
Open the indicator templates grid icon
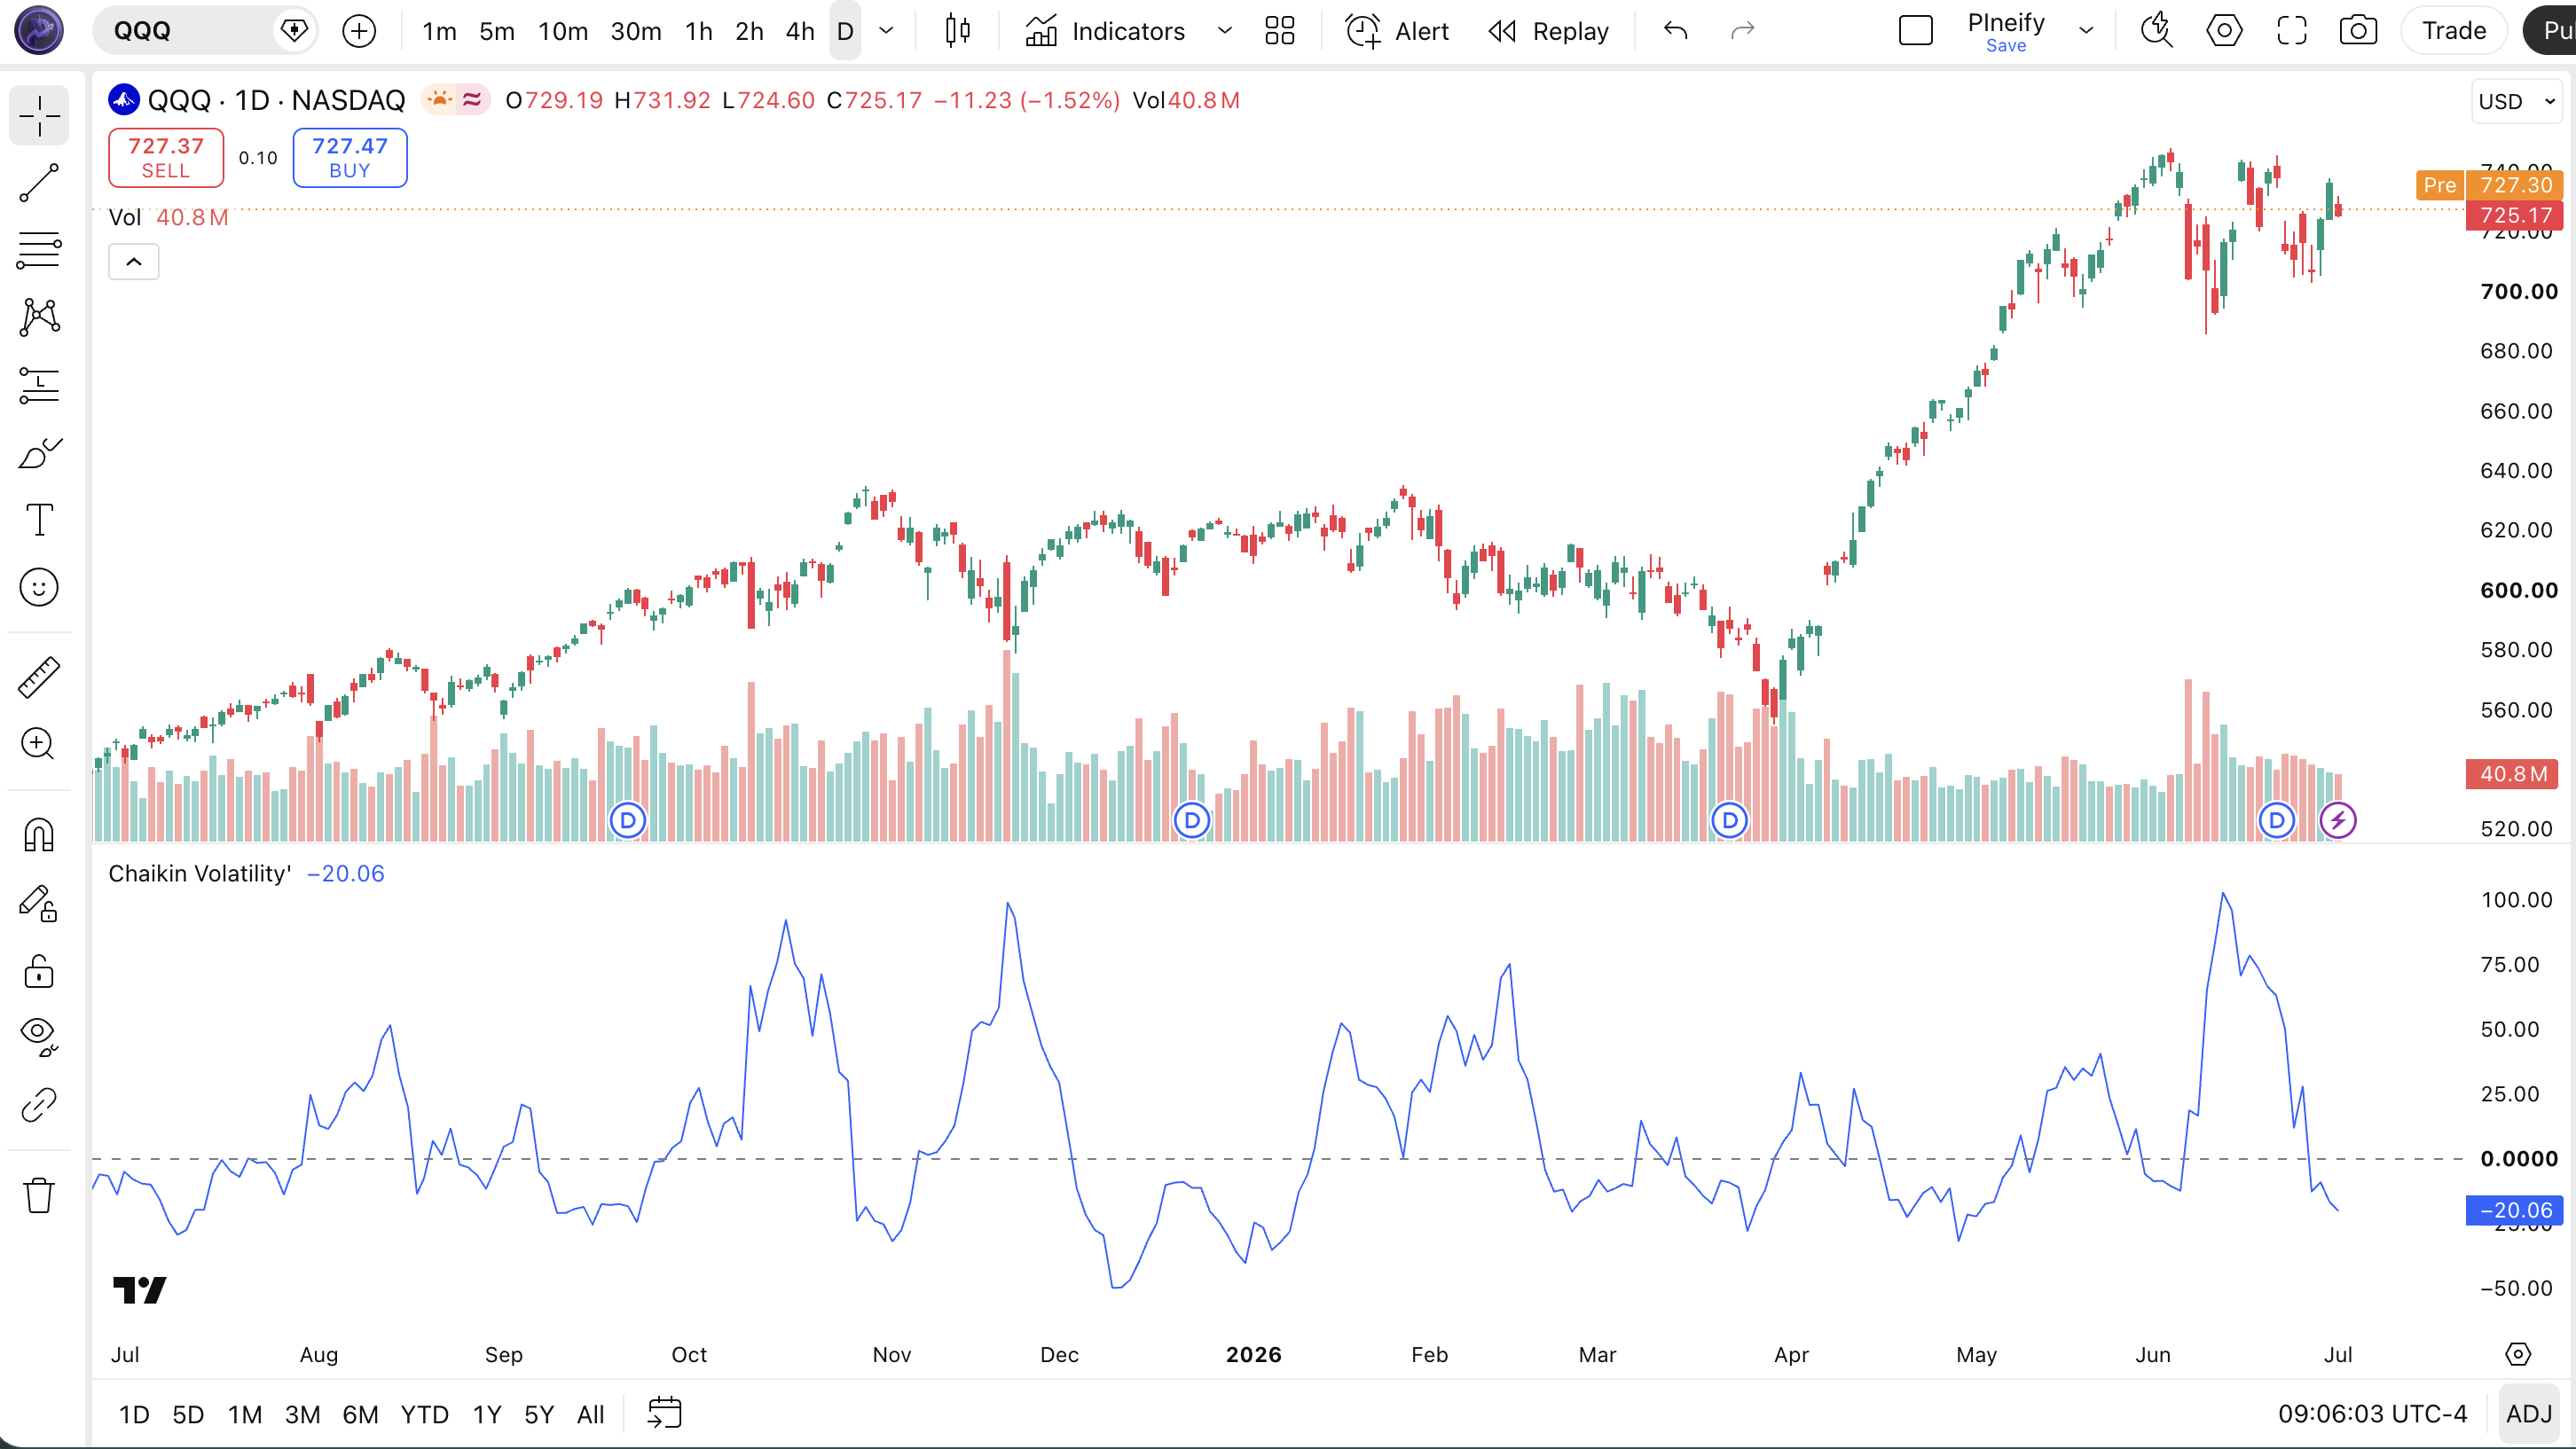pyautogui.click(x=1280, y=31)
